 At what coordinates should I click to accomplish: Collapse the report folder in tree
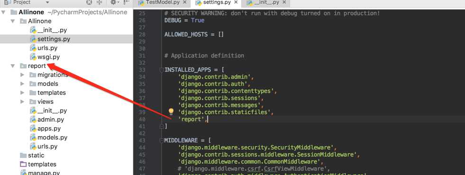click(x=13, y=66)
